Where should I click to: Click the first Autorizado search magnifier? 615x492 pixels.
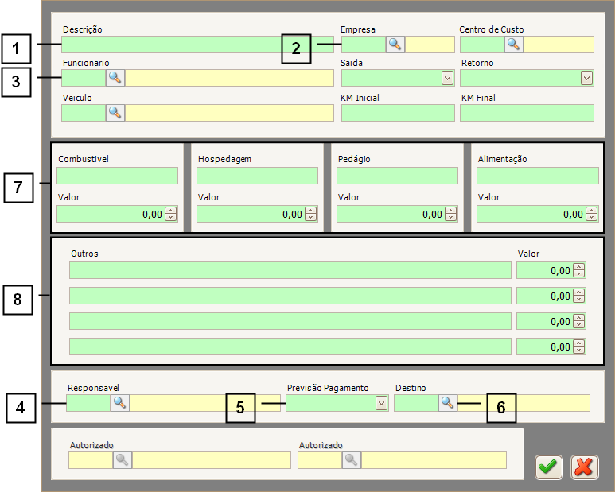tap(123, 460)
